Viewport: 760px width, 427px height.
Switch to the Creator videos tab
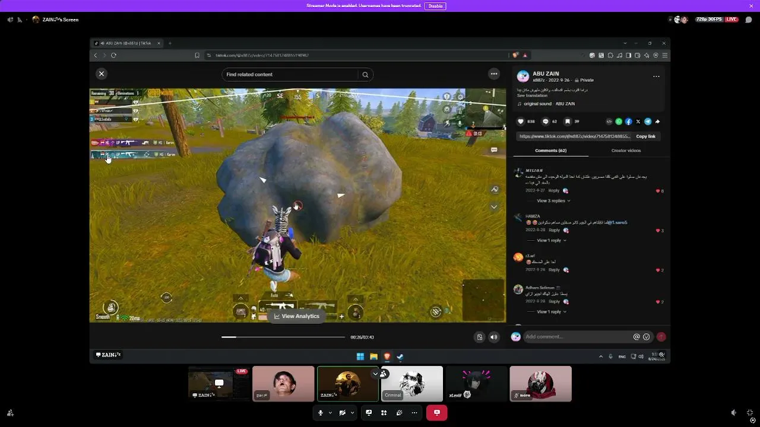click(x=626, y=151)
